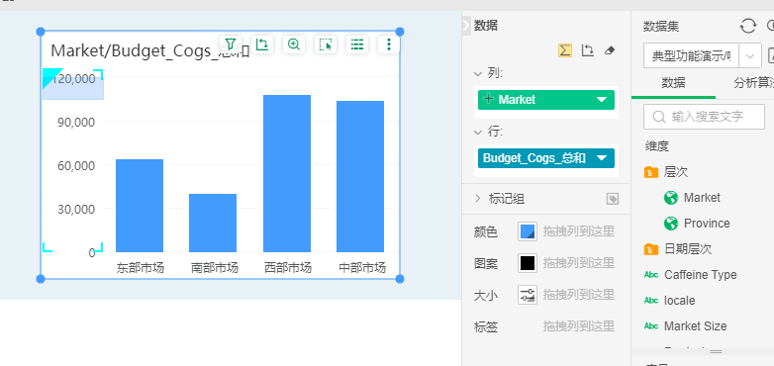Open the Market field pill dropdown arrow
This screenshot has width=774, height=366.
(x=601, y=100)
